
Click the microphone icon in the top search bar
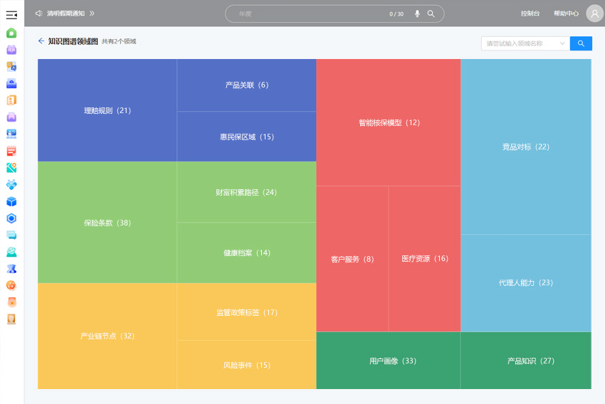coord(417,14)
